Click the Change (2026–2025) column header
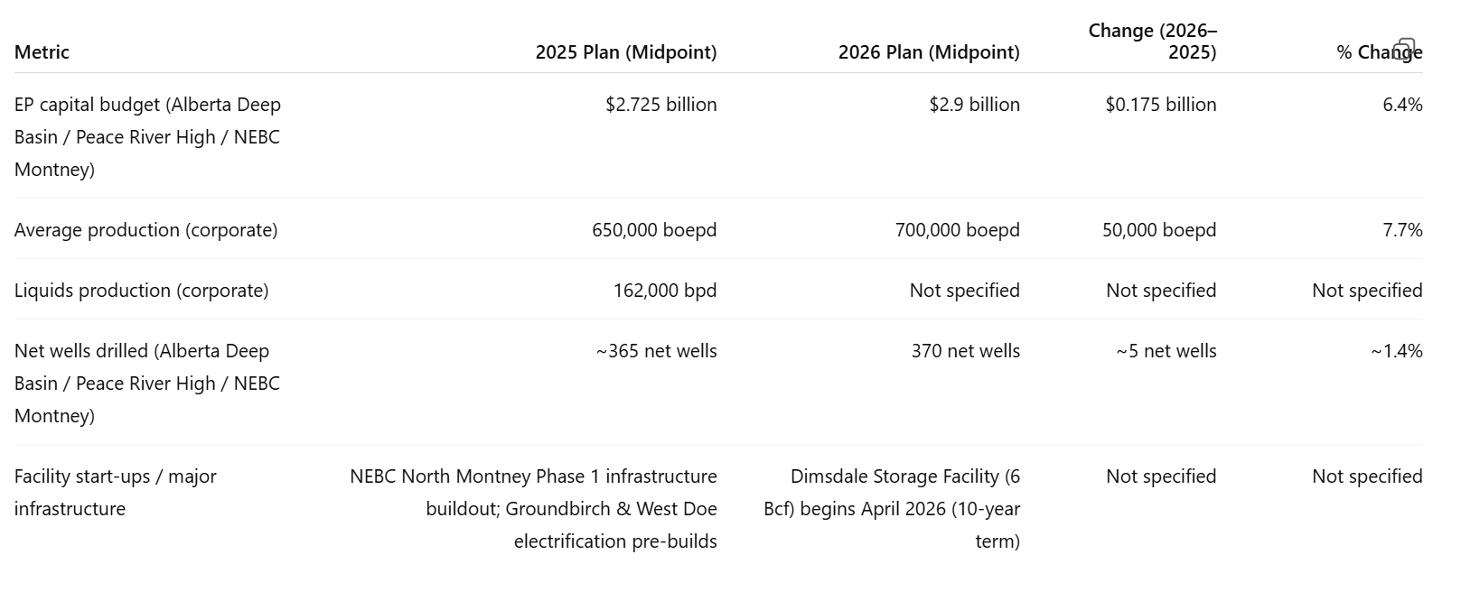The width and height of the screenshot is (1461, 601). (x=1152, y=42)
